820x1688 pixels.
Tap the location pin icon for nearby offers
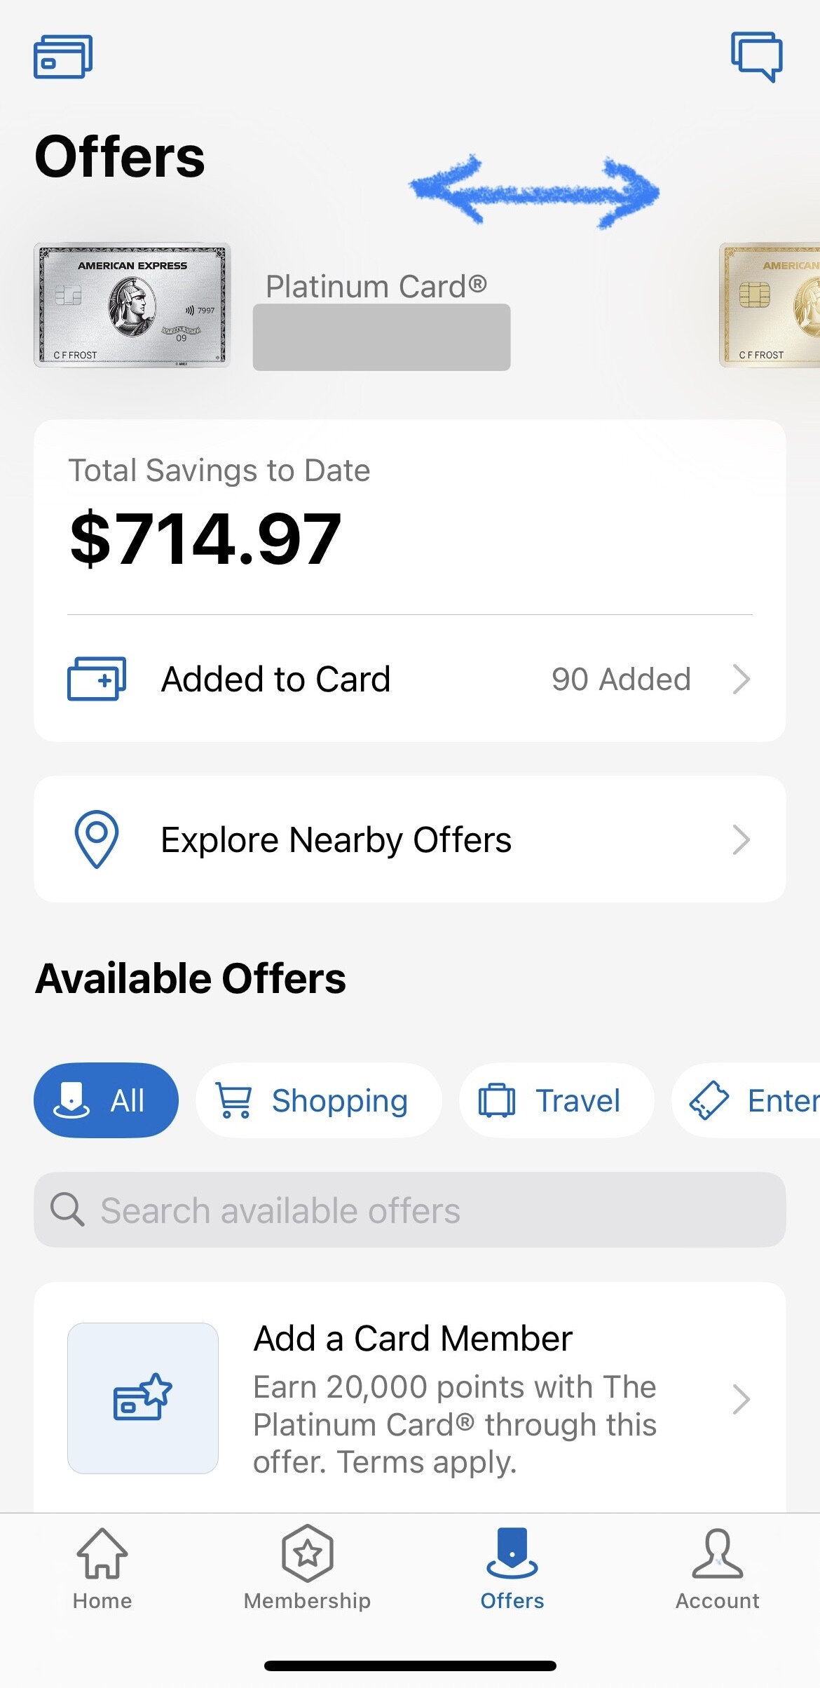click(x=97, y=839)
